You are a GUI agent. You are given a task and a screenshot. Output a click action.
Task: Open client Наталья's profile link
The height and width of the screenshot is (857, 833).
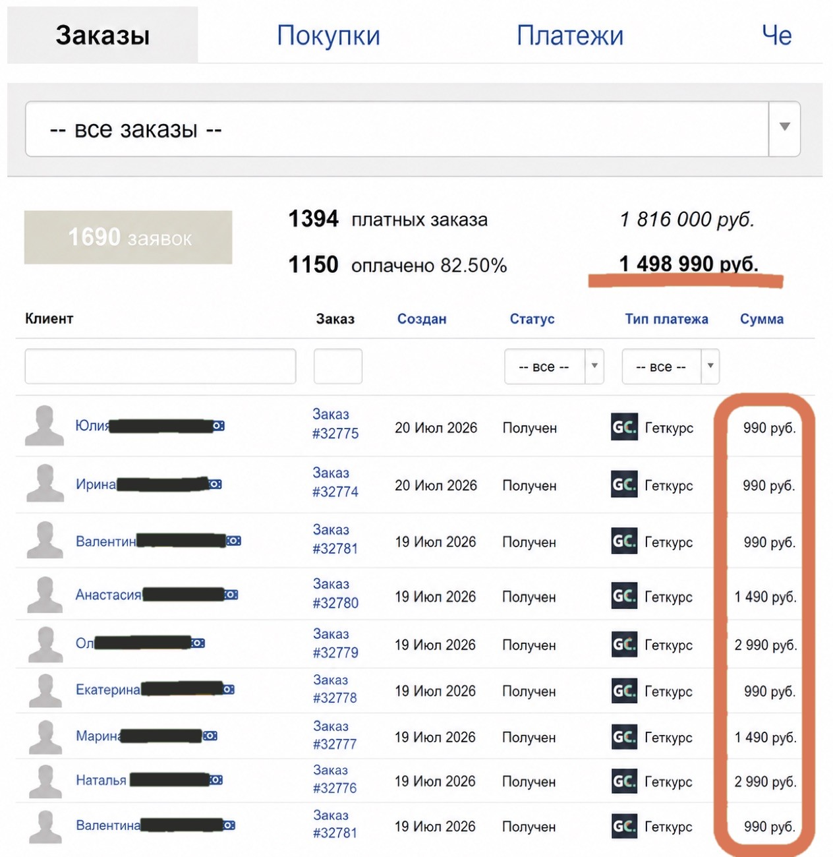[101, 780]
